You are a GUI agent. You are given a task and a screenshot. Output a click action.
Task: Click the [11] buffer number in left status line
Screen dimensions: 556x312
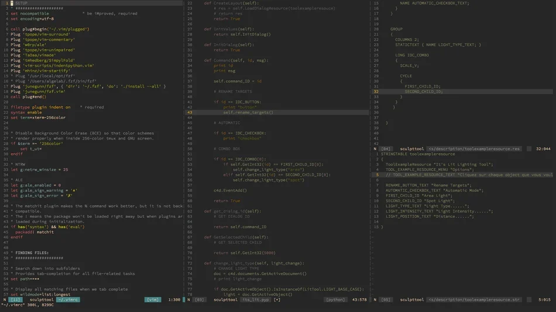(16, 300)
